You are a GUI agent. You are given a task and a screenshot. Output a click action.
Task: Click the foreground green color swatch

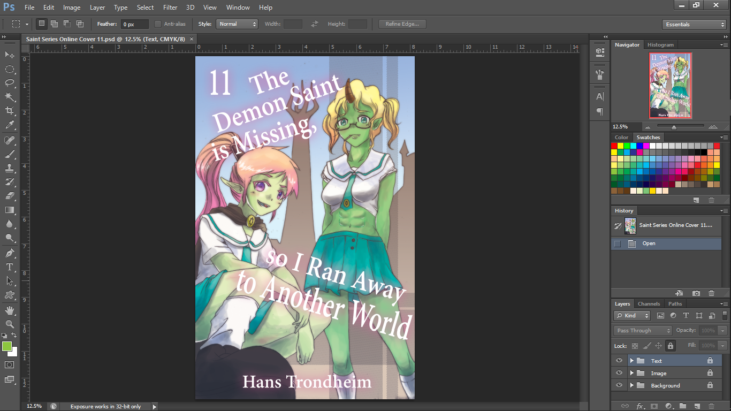[x=7, y=346]
